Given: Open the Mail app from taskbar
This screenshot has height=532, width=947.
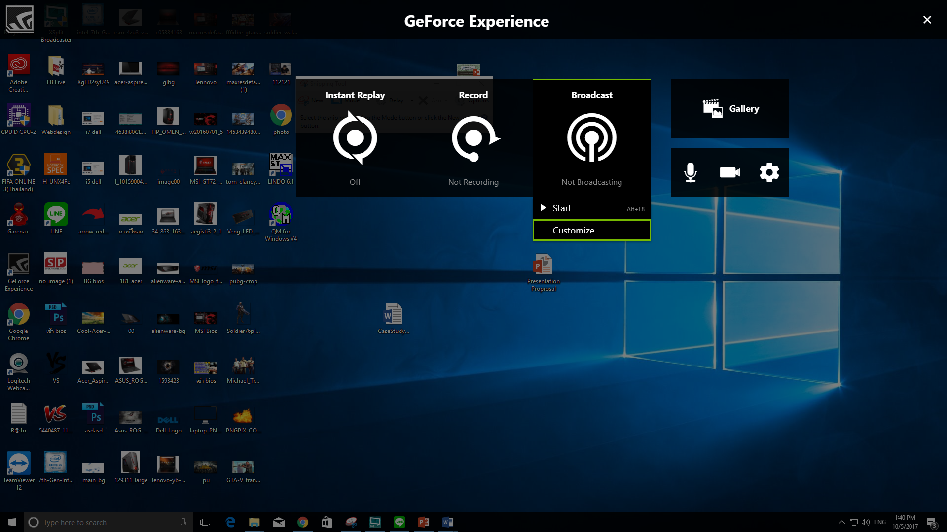Looking at the screenshot, I should [x=279, y=522].
